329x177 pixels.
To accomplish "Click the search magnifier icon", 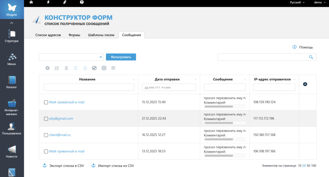I will pyautogui.click(x=311, y=57).
